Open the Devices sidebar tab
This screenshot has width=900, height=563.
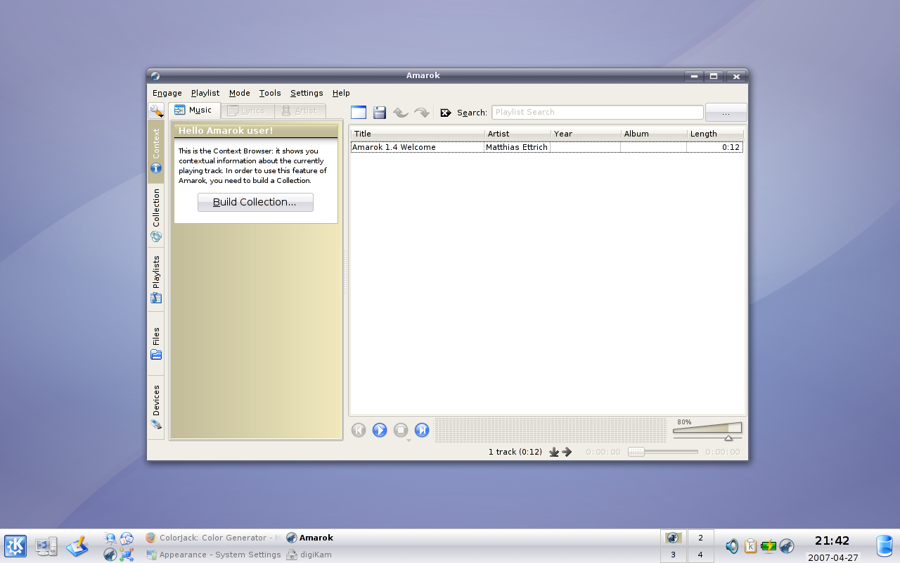156,407
